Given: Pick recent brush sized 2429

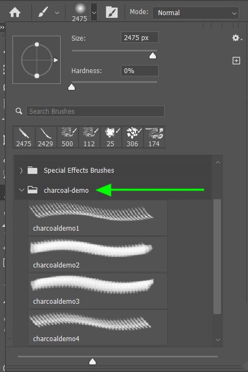Looking at the screenshot, I should [x=45, y=137].
